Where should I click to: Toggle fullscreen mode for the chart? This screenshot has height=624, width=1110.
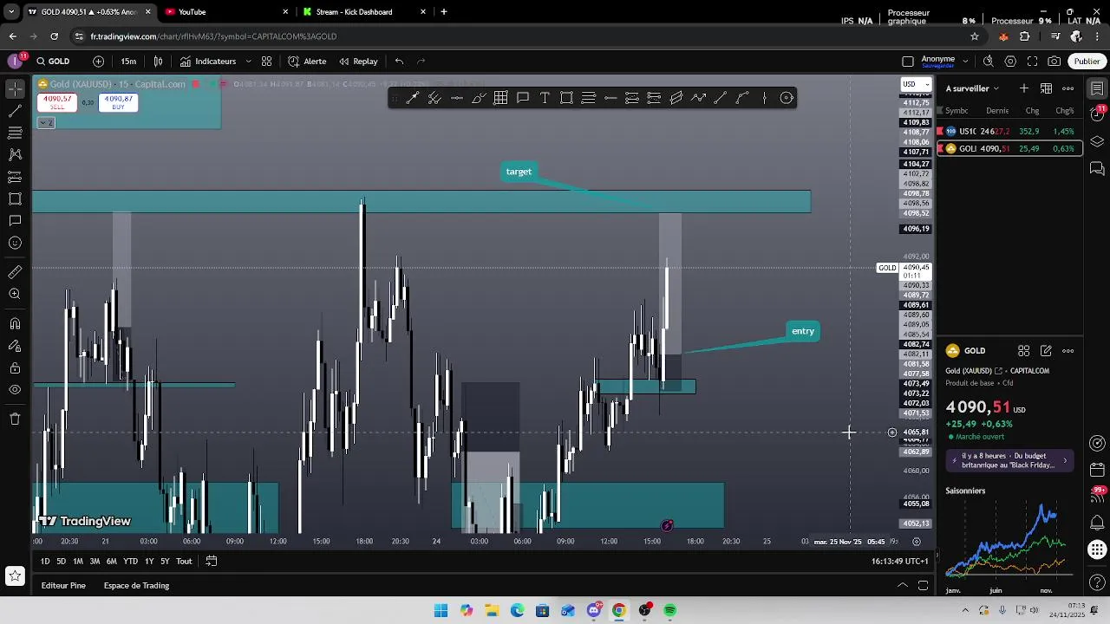coord(1032,62)
